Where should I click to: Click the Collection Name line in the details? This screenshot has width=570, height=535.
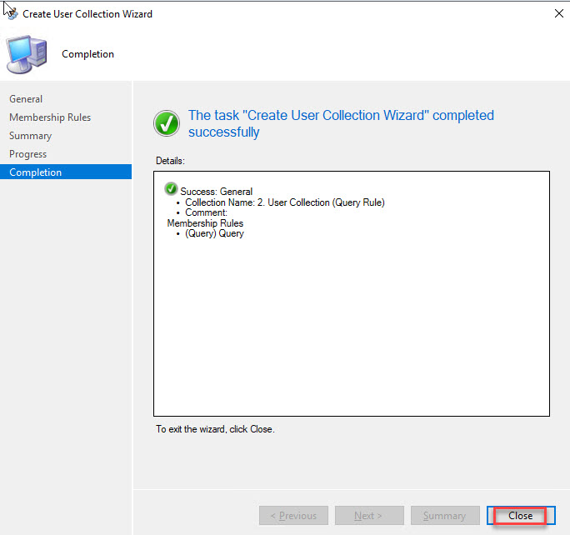point(284,202)
